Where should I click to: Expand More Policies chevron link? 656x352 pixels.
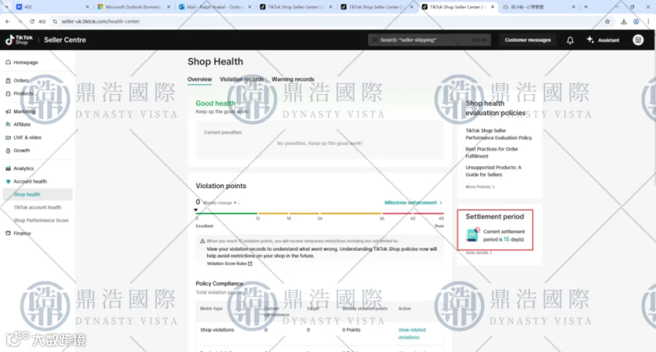click(x=480, y=187)
